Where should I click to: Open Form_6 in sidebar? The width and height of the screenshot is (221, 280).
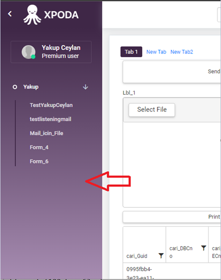pos(39,162)
